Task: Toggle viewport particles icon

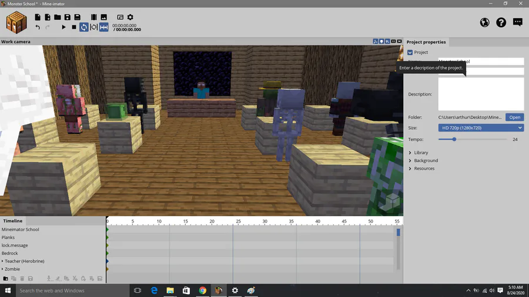Action: click(387, 41)
